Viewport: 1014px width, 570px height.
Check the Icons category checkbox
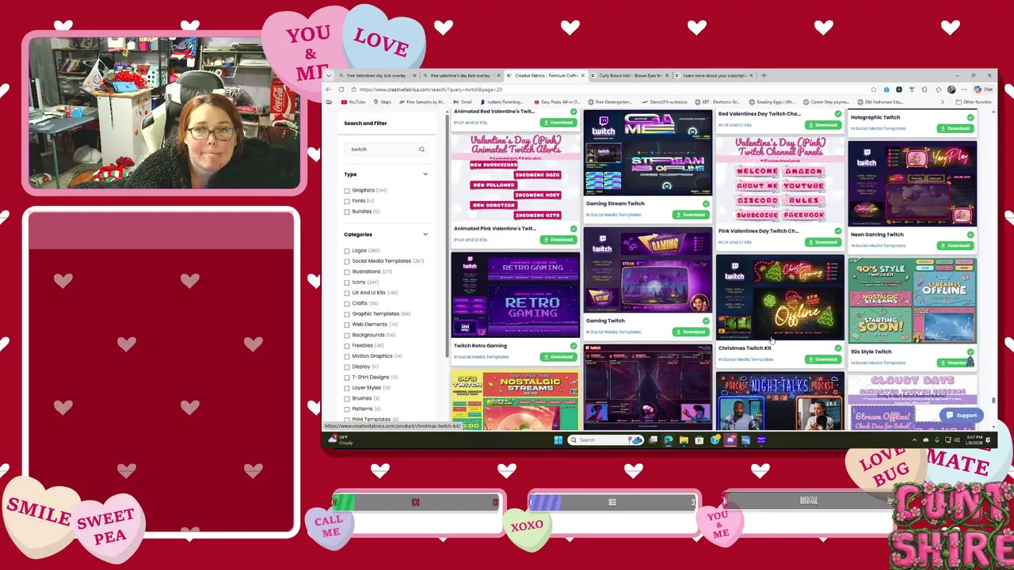(x=347, y=283)
